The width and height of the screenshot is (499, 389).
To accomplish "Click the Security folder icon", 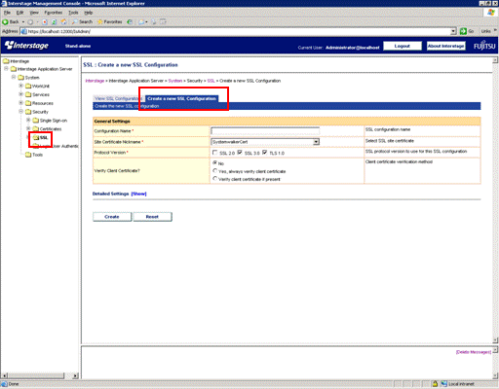I will tap(28, 112).
